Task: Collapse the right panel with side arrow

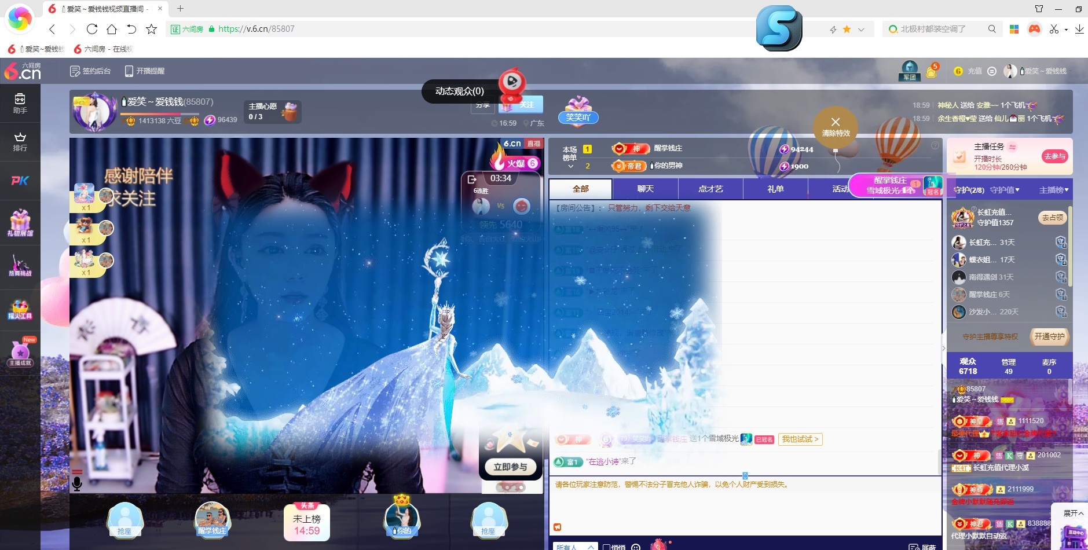Action: coord(943,348)
